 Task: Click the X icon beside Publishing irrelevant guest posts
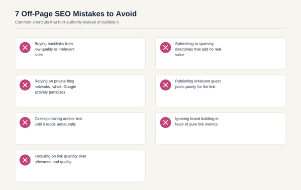pyautogui.click(x=166, y=85)
